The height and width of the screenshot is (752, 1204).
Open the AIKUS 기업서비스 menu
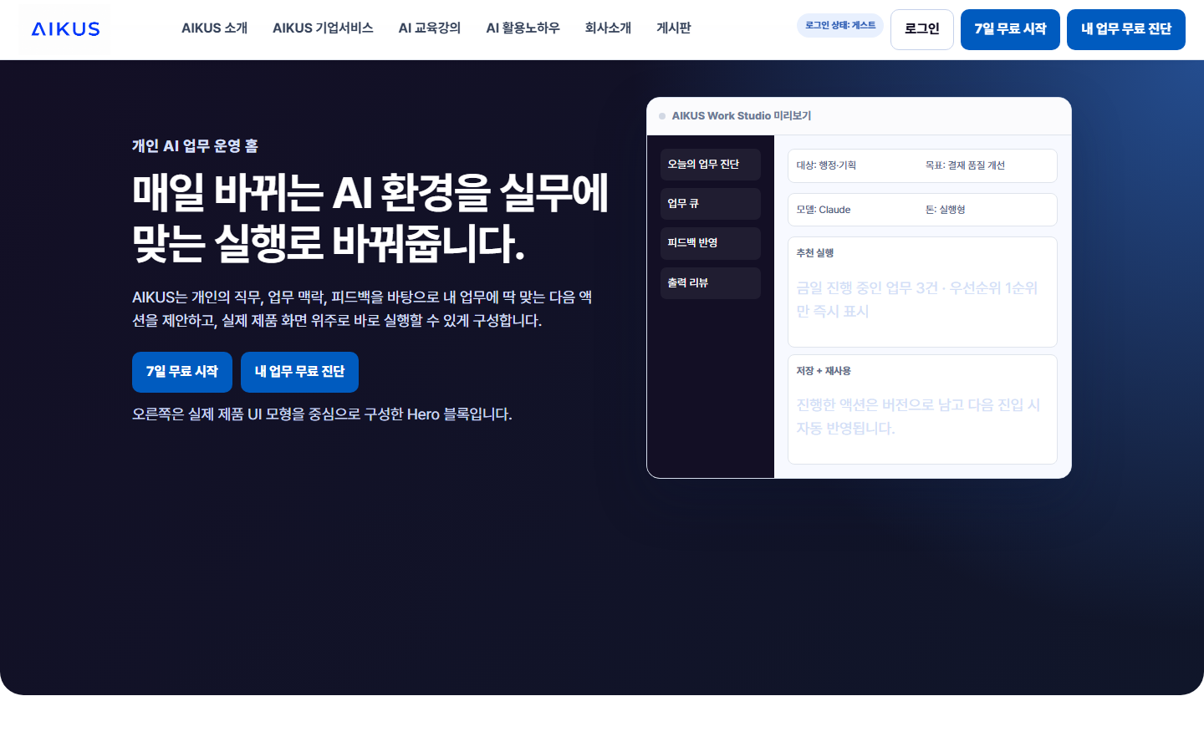[323, 28]
